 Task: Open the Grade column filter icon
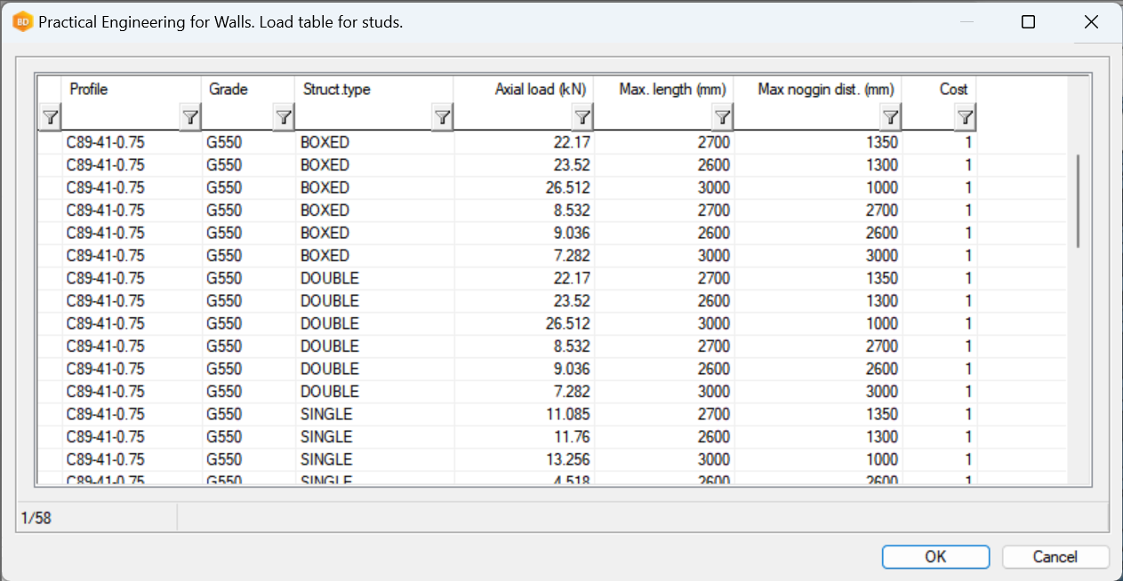[x=284, y=117]
